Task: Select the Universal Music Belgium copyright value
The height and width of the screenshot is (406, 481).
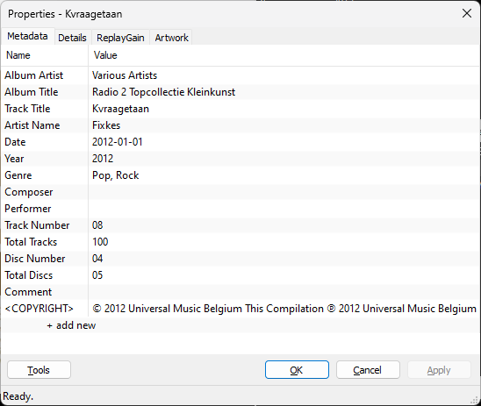Action: coord(284,309)
